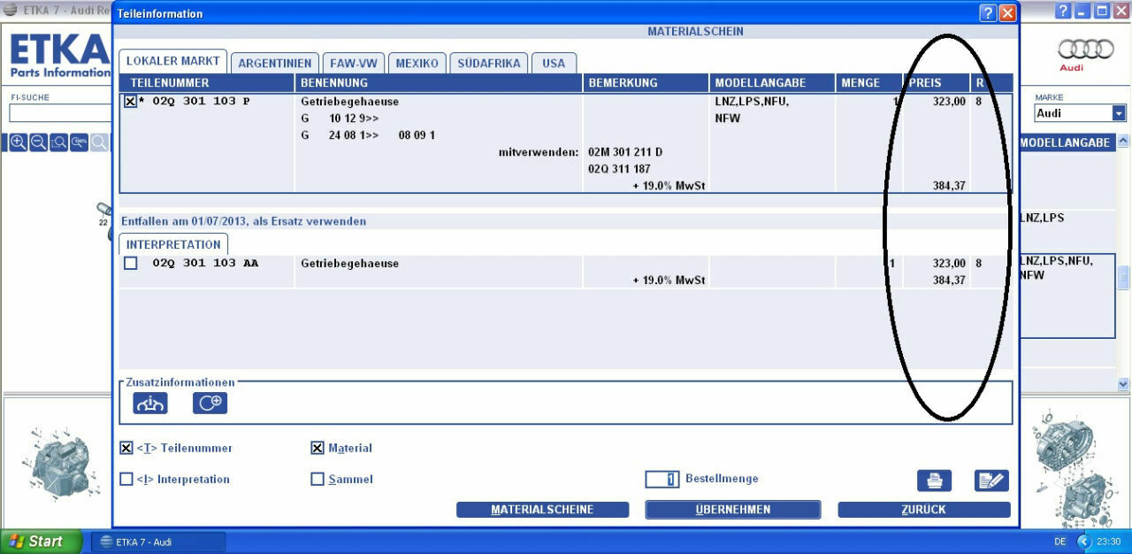Image resolution: width=1132 pixels, height=554 pixels.
Task: Tick checkbox for part 02Q 301 103 AA
Action: [x=131, y=263]
